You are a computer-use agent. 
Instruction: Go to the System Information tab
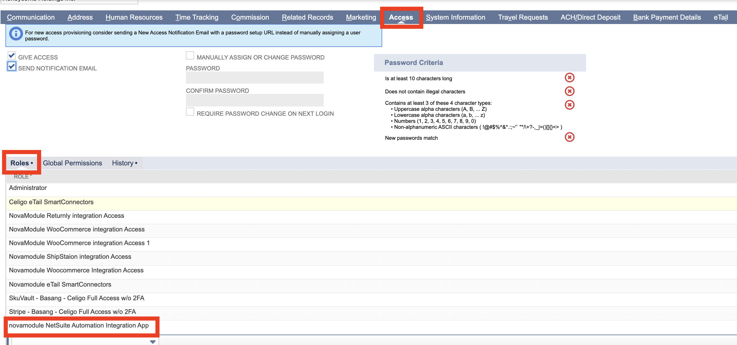pyautogui.click(x=455, y=17)
